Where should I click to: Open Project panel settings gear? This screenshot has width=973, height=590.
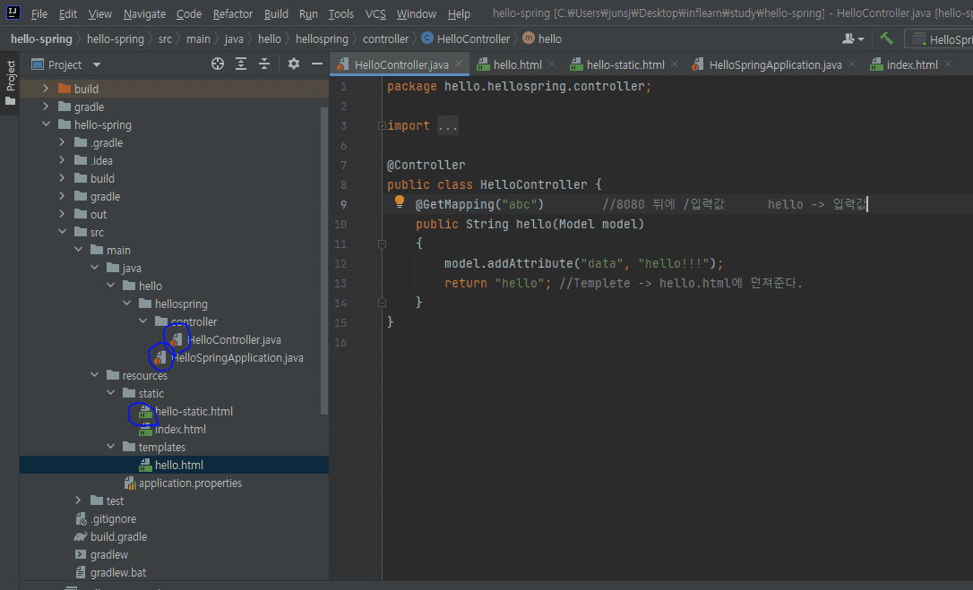point(294,64)
